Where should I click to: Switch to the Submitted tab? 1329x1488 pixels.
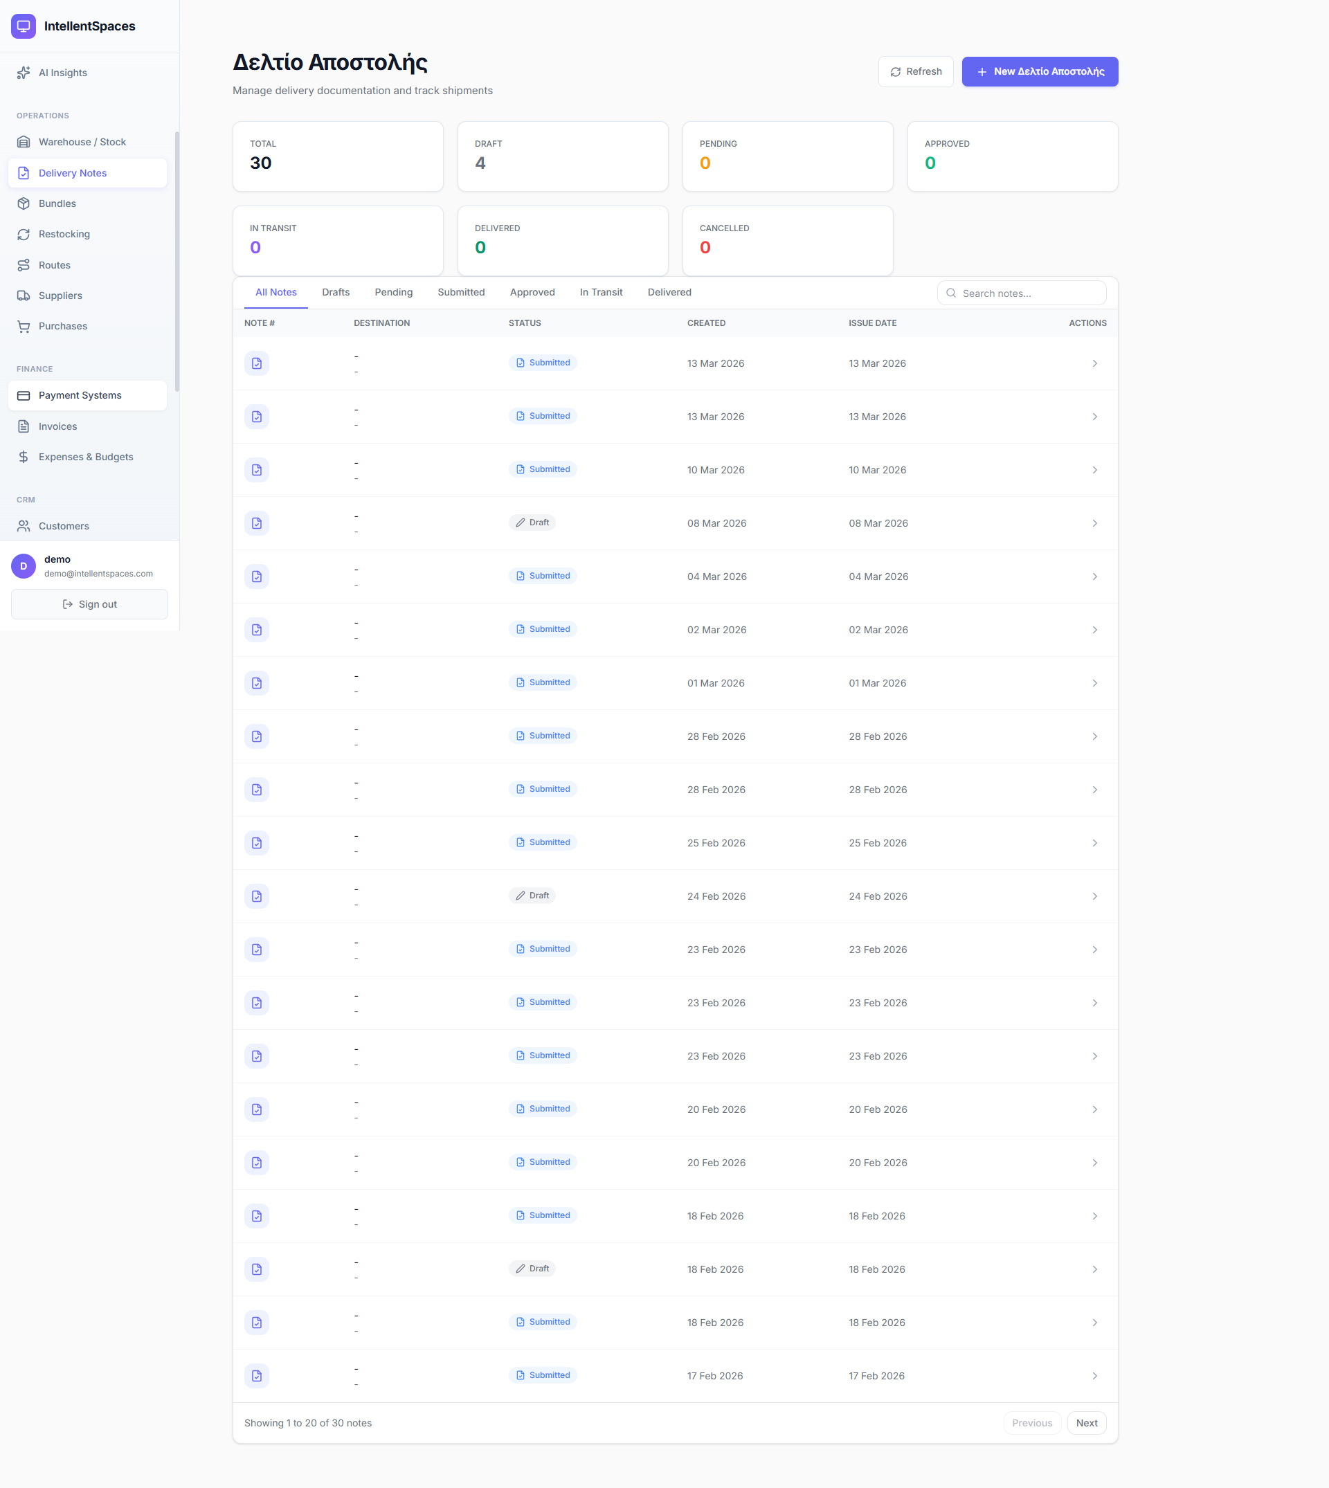pos(461,292)
